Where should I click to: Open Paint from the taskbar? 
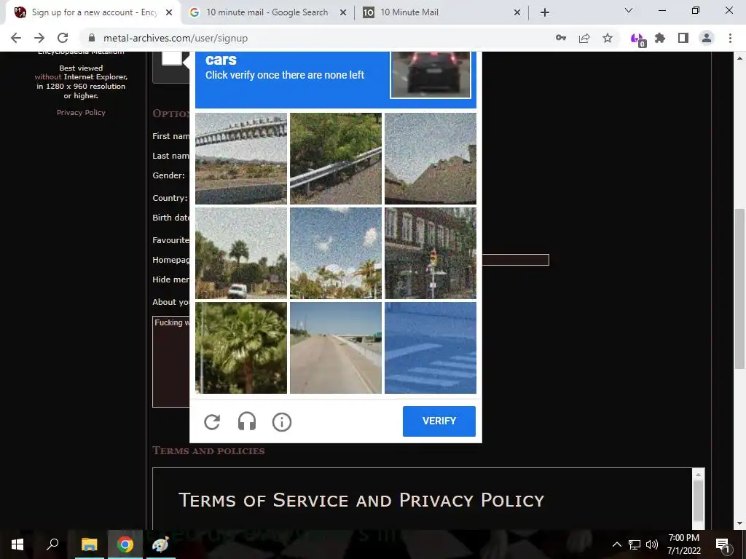(160, 544)
